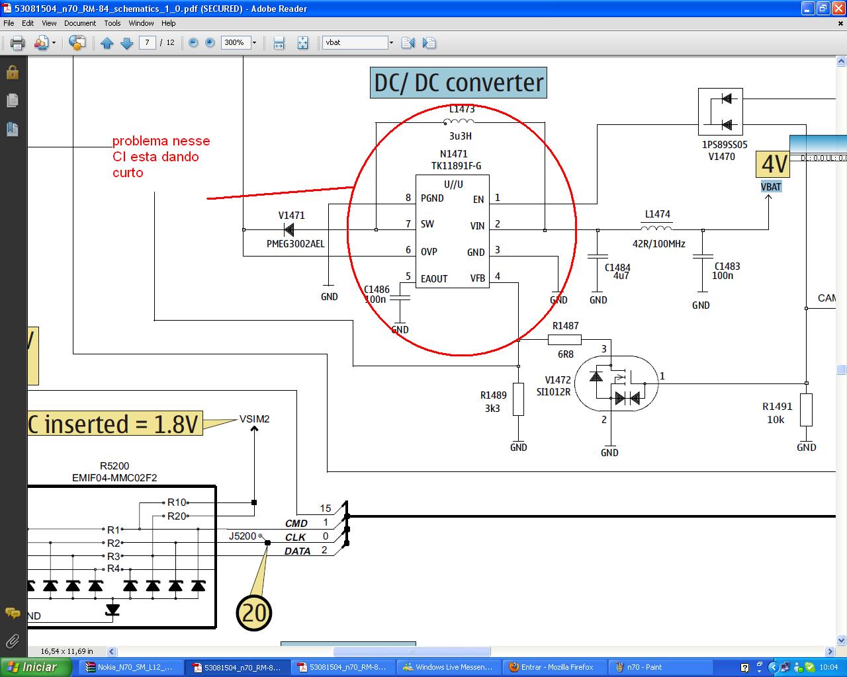
Task: Click the Fit Width scrolling icon
Action: click(279, 43)
